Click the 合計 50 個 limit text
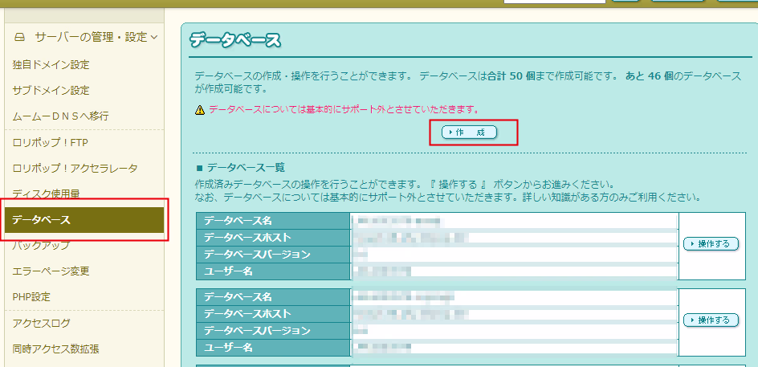The image size is (758, 367). 511,76
